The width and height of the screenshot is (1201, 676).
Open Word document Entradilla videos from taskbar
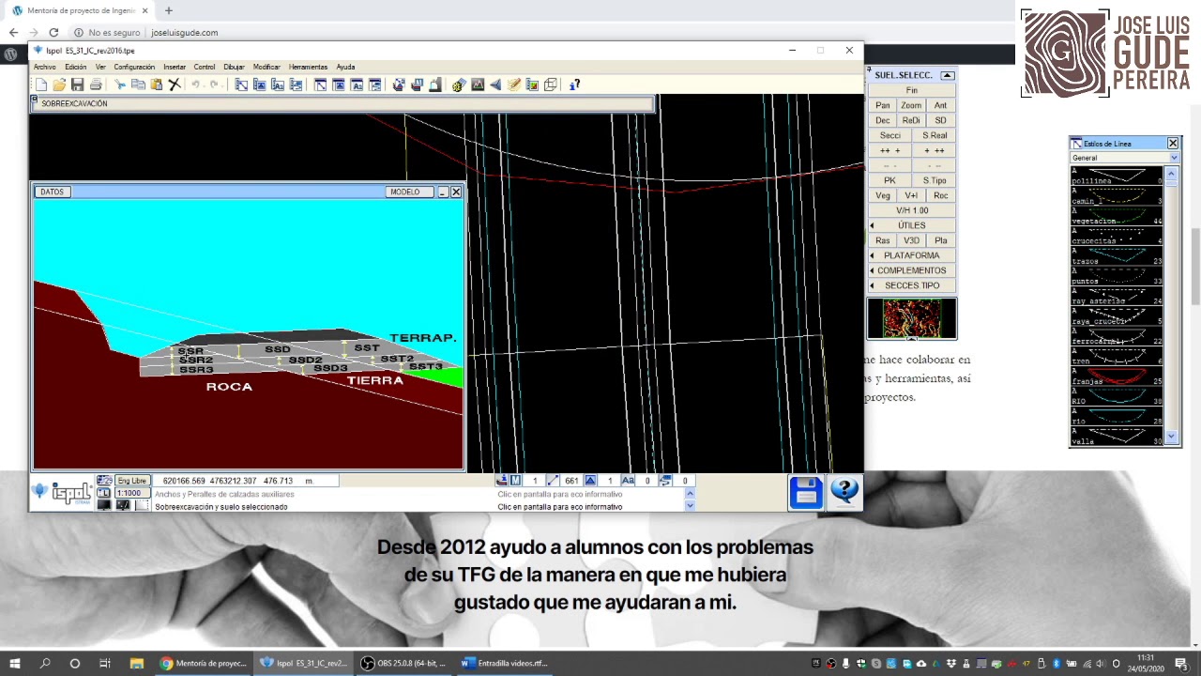click(x=505, y=663)
